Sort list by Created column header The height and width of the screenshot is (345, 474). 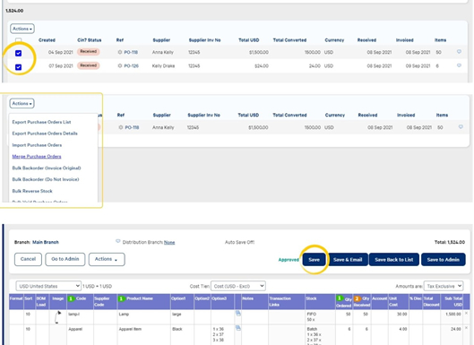coord(47,40)
